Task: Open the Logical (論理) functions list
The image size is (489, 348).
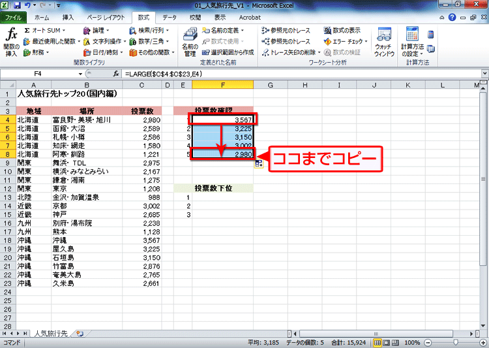Action: click(96, 30)
